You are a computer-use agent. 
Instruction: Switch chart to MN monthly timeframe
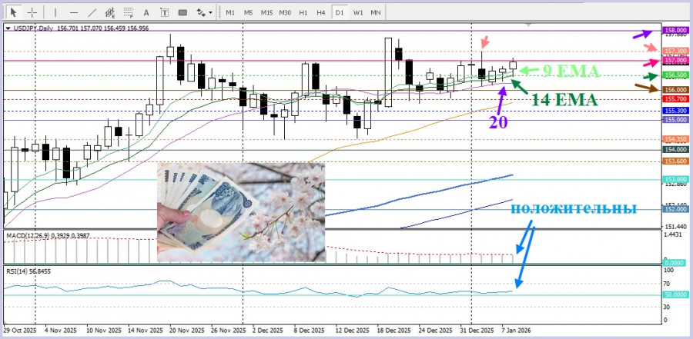[376, 12]
